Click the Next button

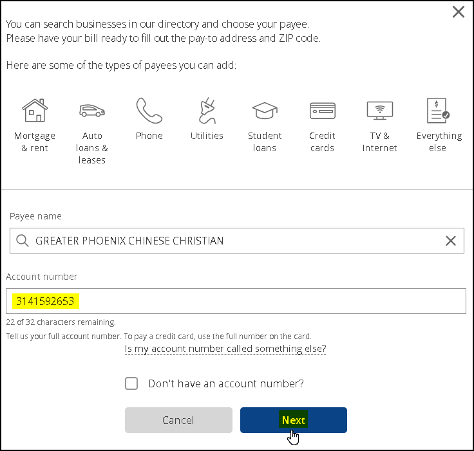tap(294, 420)
